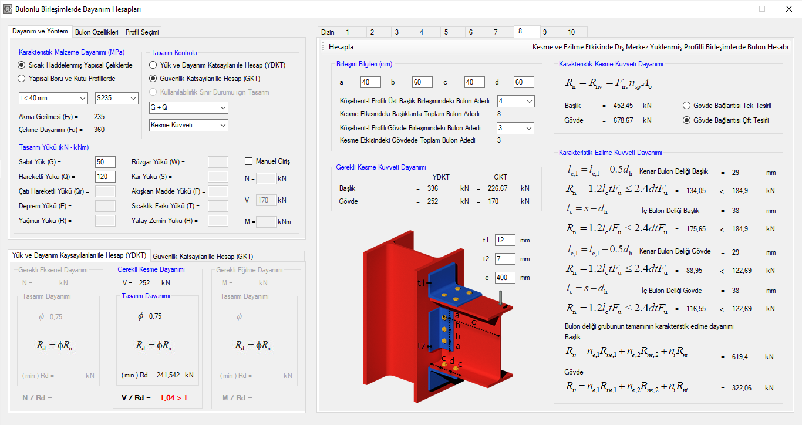Open the web bolt count dropdown showing 3

[515, 128]
